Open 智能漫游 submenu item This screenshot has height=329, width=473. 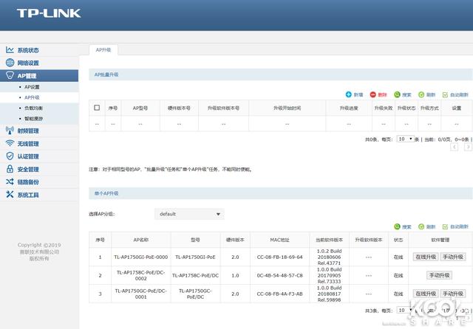pos(33,118)
